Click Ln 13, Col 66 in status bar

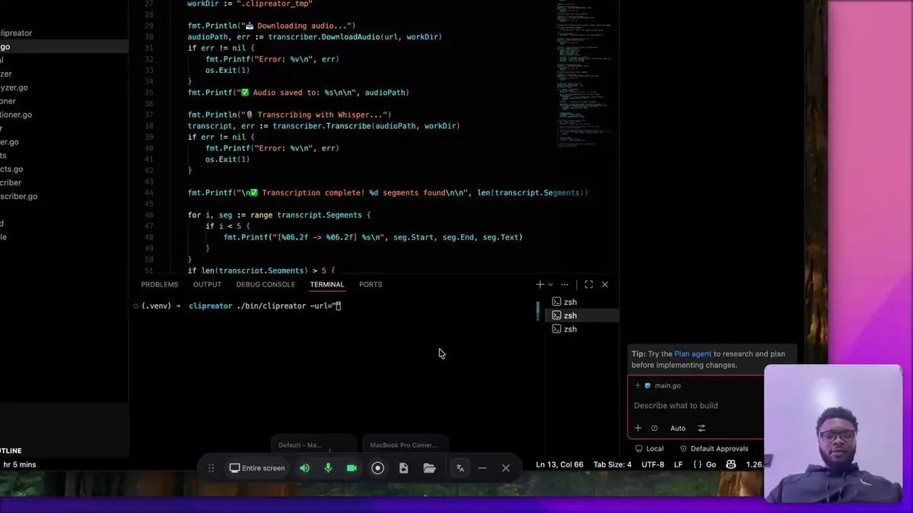559,464
